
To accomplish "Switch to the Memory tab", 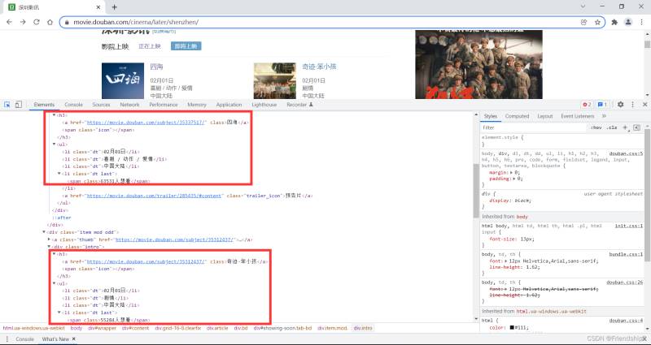I will (197, 105).
